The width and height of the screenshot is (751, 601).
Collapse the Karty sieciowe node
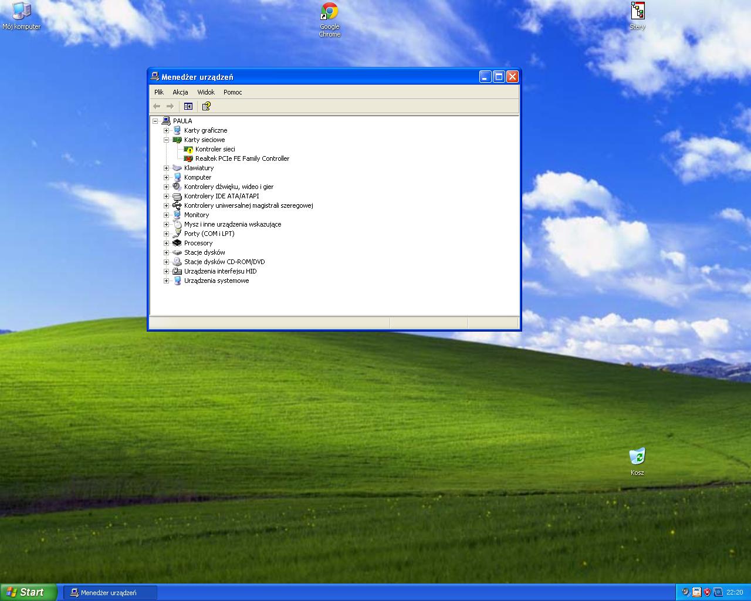point(166,140)
